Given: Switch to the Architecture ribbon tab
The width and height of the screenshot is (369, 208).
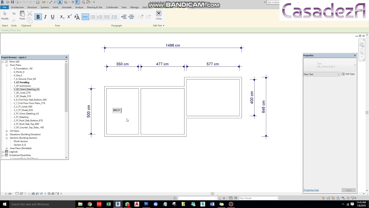Looking at the screenshot, I should (x=17, y=7).
